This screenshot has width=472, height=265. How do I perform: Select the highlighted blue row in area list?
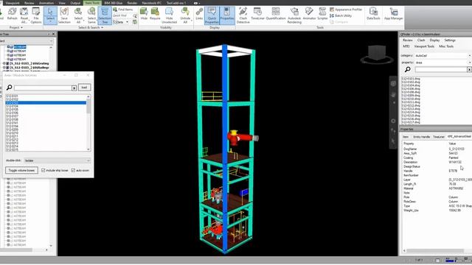click(x=46, y=103)
